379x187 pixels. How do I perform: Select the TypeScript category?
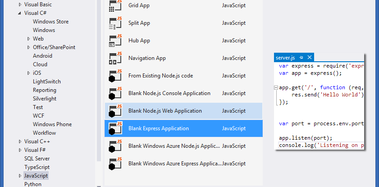[37, 167]
